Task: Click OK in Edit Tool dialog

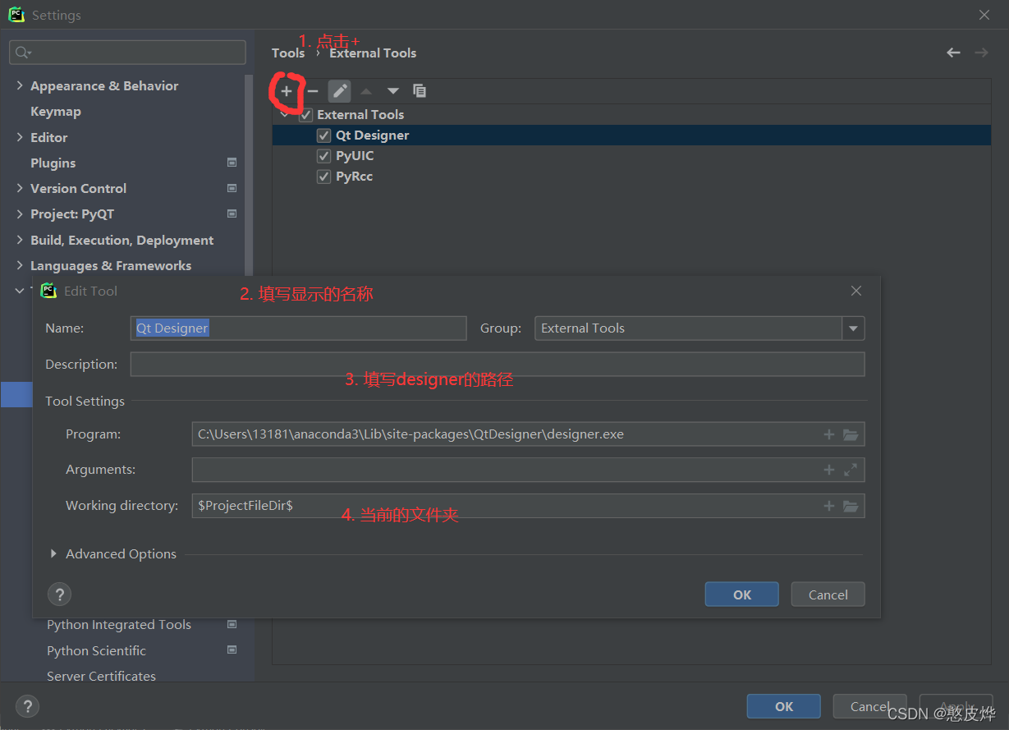Action: click(742, 595)
